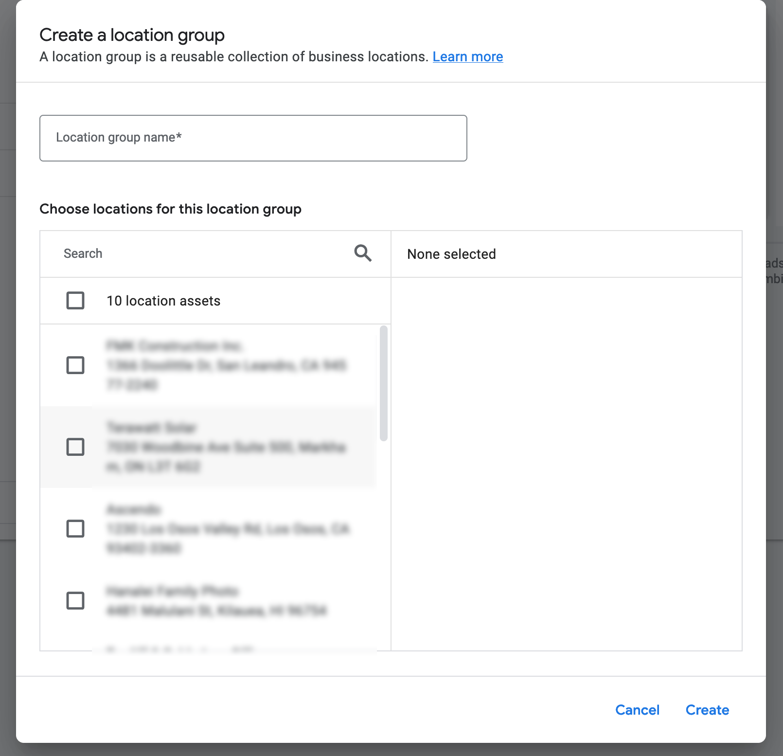The image size is (783, 756).
Task: Click the third location's name text
Action: (133, 510)
